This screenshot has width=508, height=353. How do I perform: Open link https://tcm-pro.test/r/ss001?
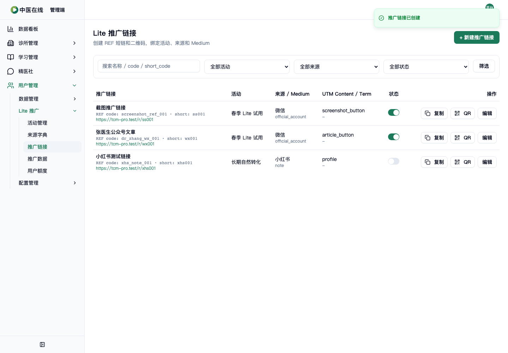coord(125,120)
